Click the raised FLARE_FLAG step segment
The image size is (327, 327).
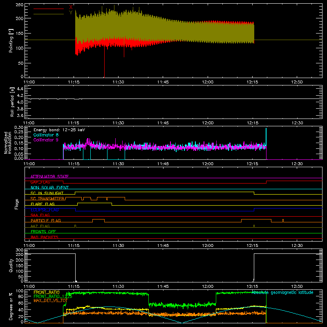click(95, 203)
